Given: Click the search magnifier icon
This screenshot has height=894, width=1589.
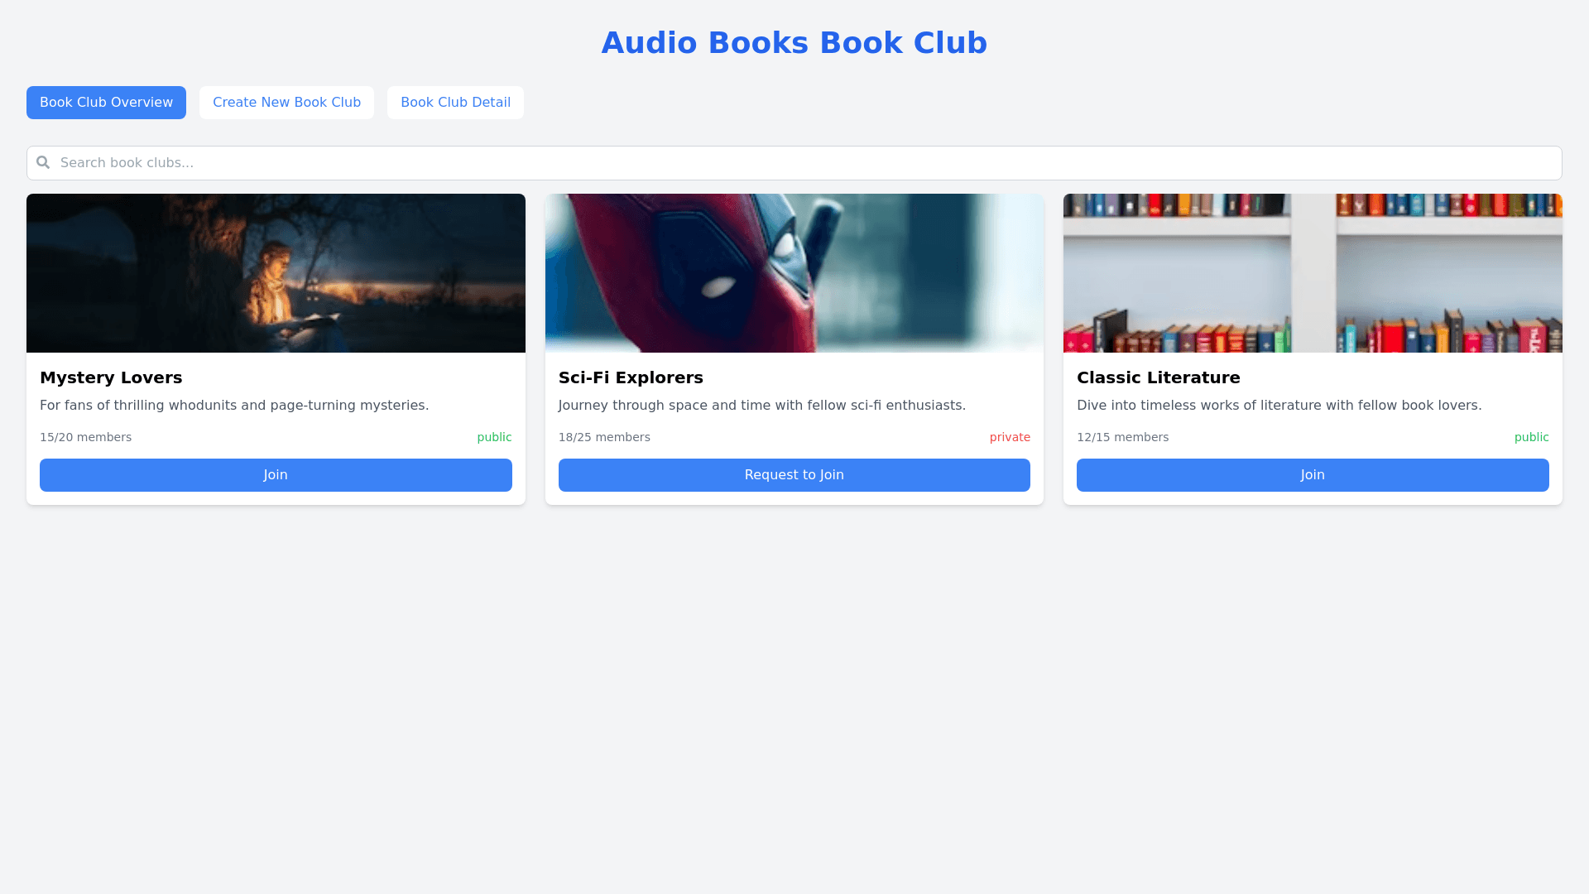Looking at the screenshot, I should click(43, 162).
